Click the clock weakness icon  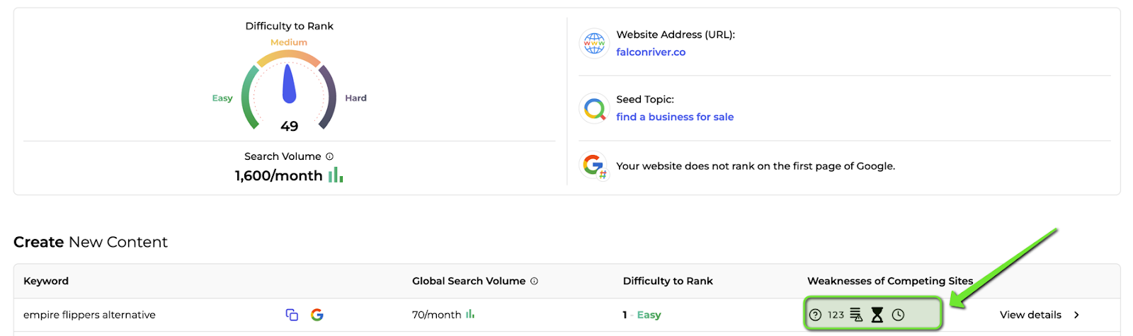(x=898, y=315)
